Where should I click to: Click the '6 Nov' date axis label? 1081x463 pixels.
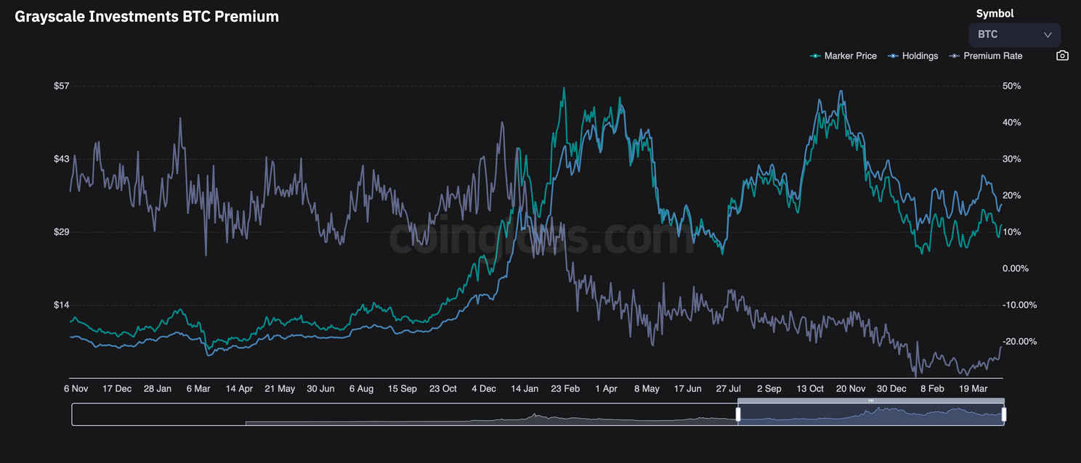[76, 389]
